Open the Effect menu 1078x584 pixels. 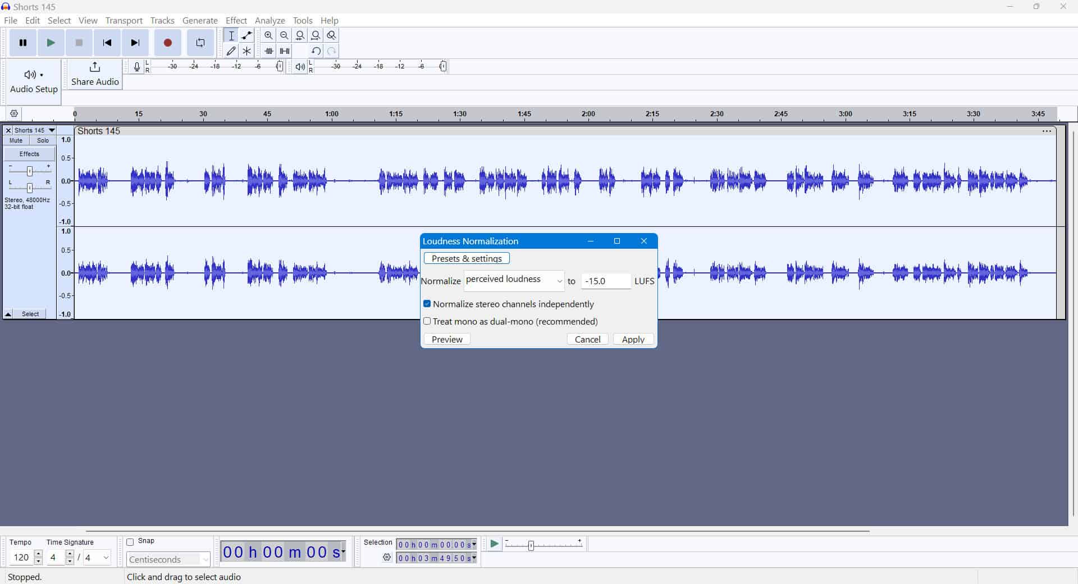236,20
